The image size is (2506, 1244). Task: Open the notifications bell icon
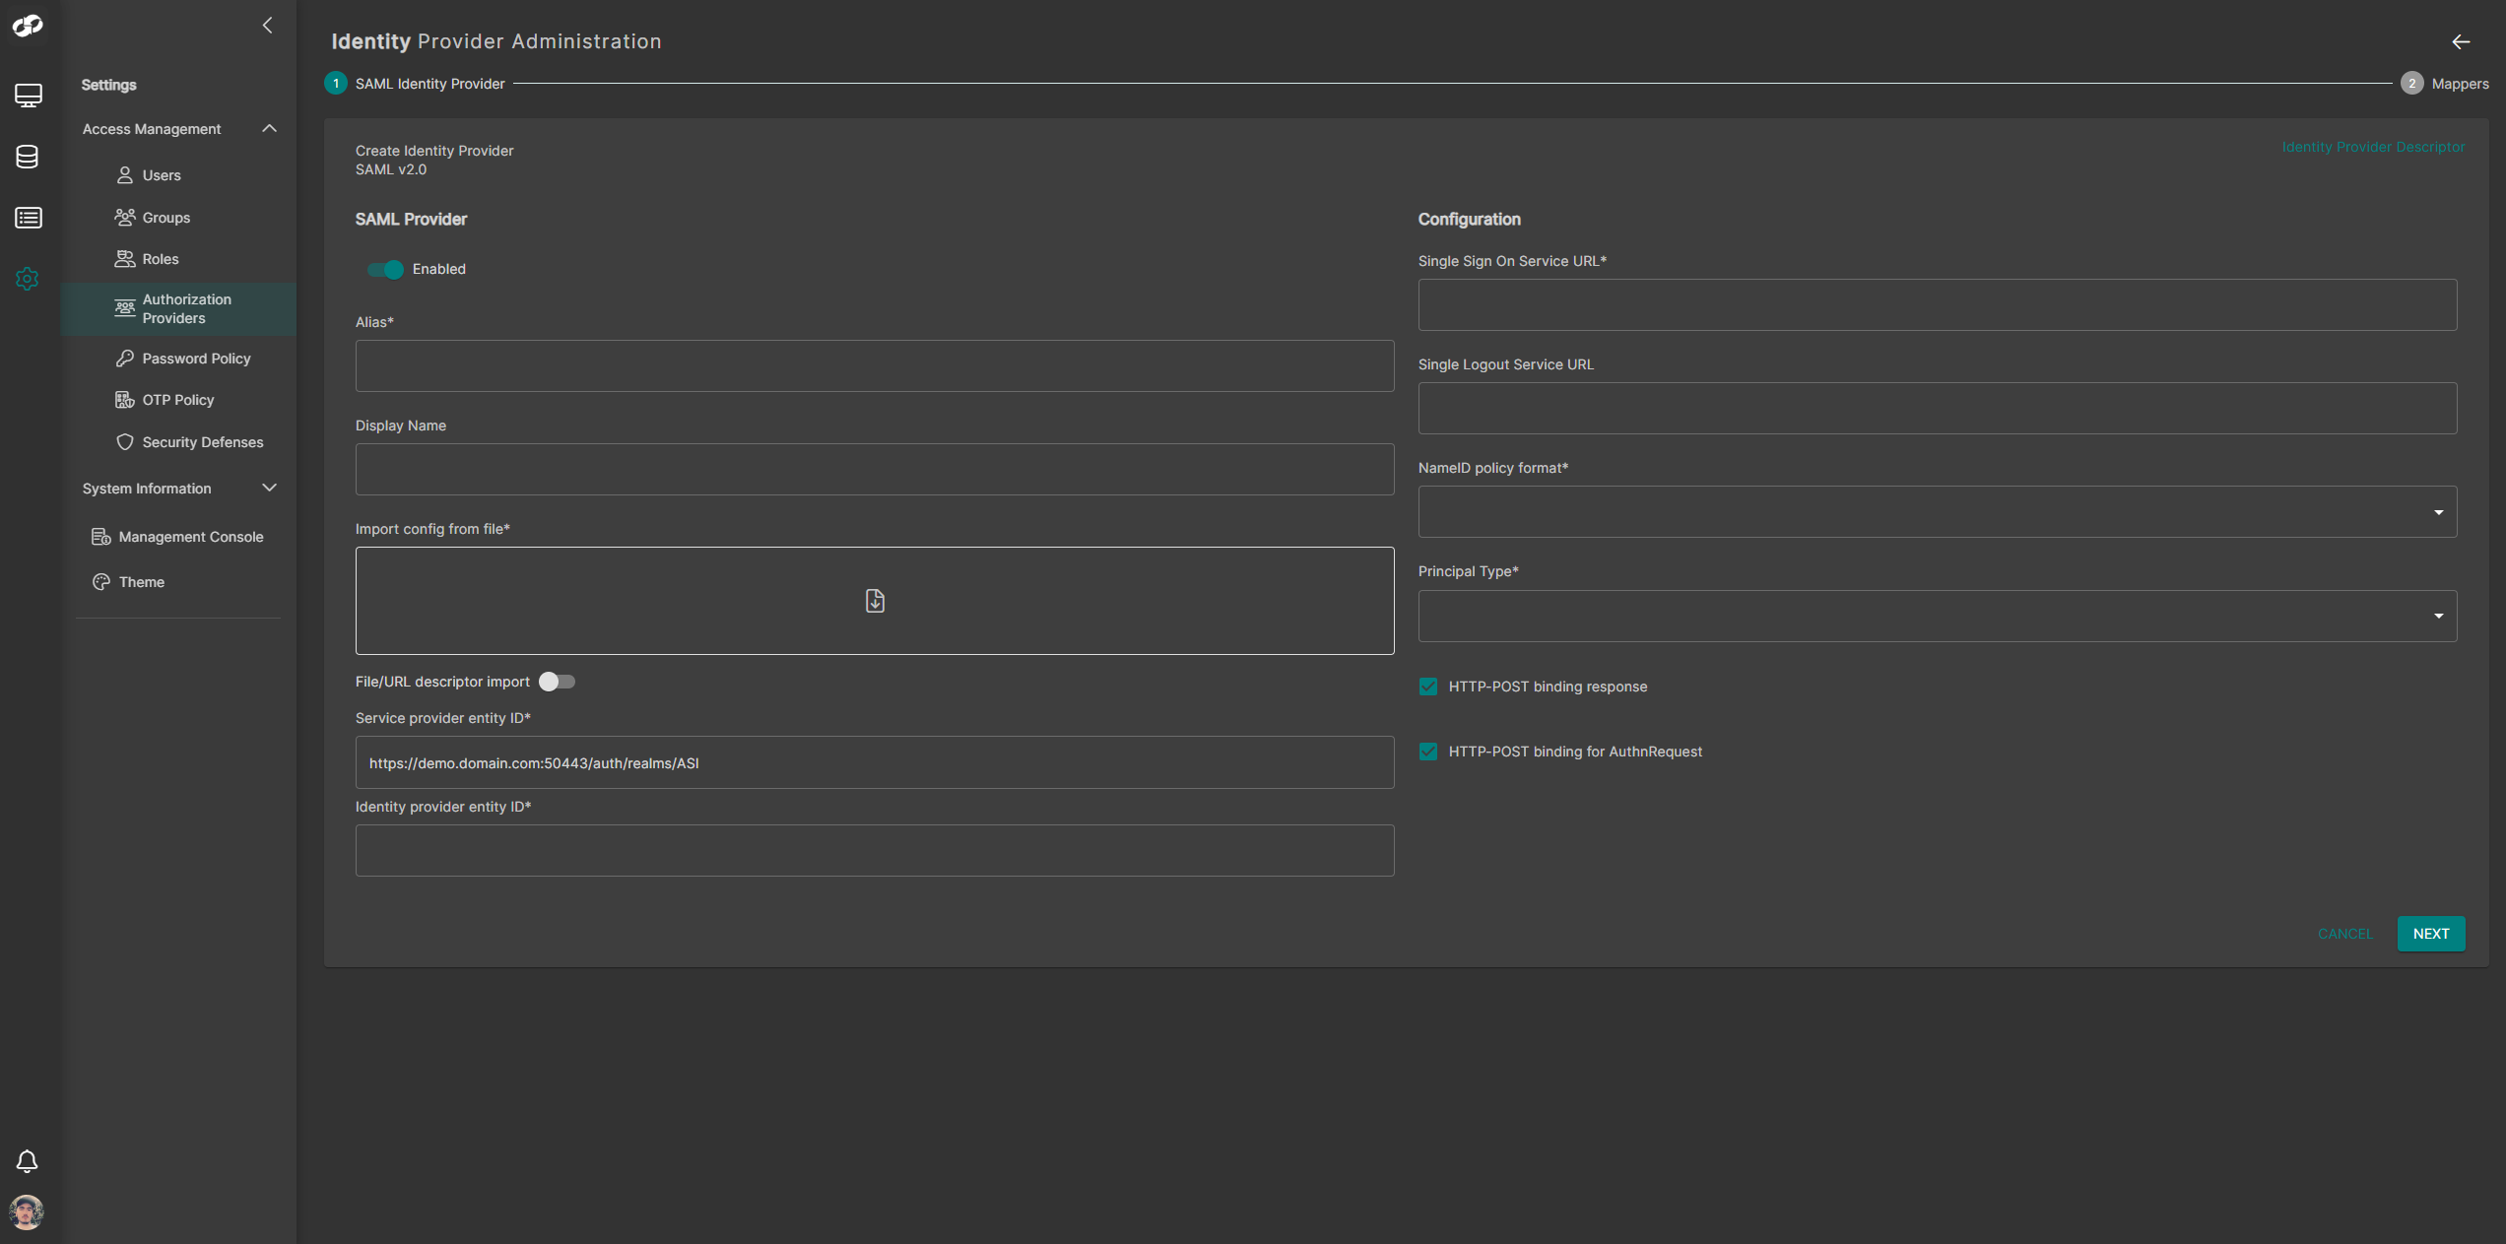click(x=28, y=1162)
